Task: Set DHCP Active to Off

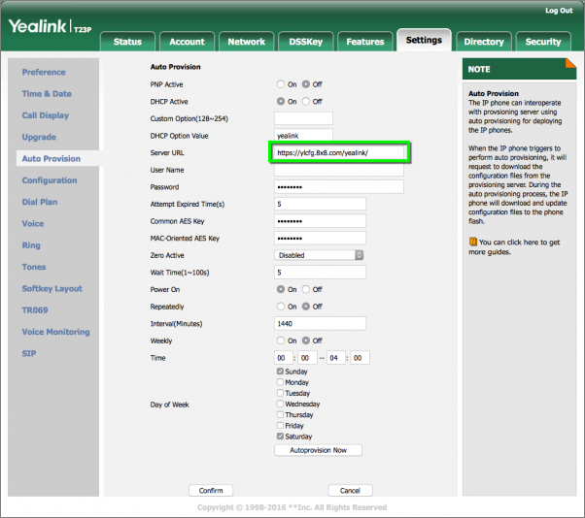Action: [x=306, y=101]
